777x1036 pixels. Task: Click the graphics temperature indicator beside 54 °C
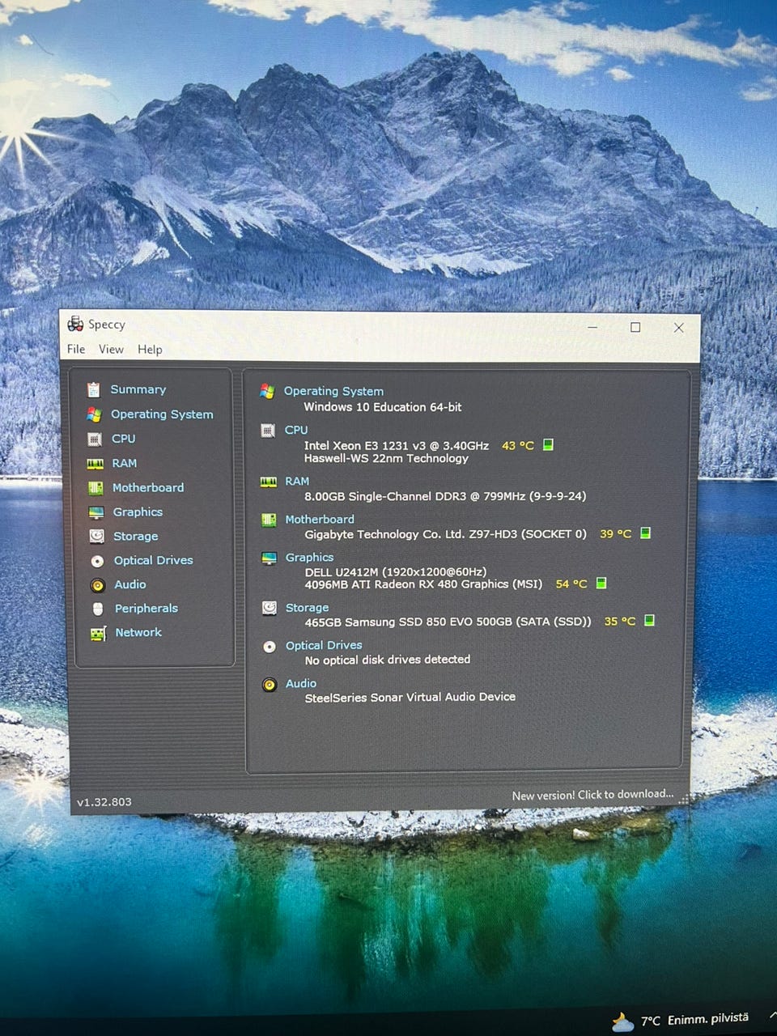pos(601,583)
